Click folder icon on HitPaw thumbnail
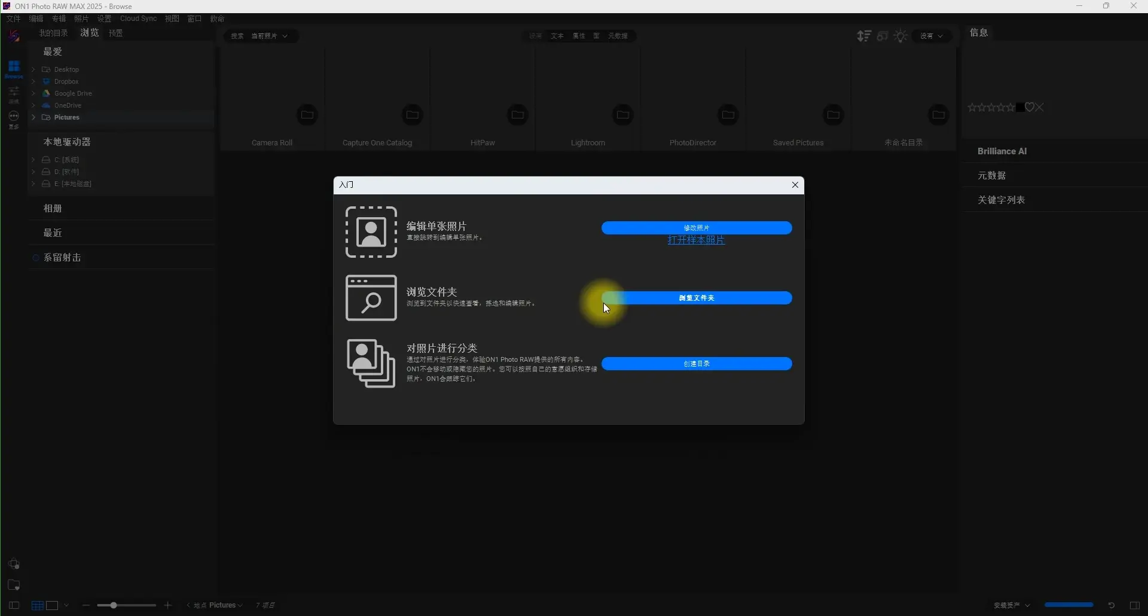The image size is (1148, 616). 517,114
